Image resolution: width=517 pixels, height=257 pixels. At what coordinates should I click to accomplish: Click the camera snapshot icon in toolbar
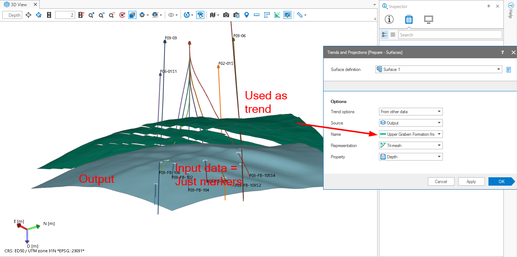click(226, 15)
